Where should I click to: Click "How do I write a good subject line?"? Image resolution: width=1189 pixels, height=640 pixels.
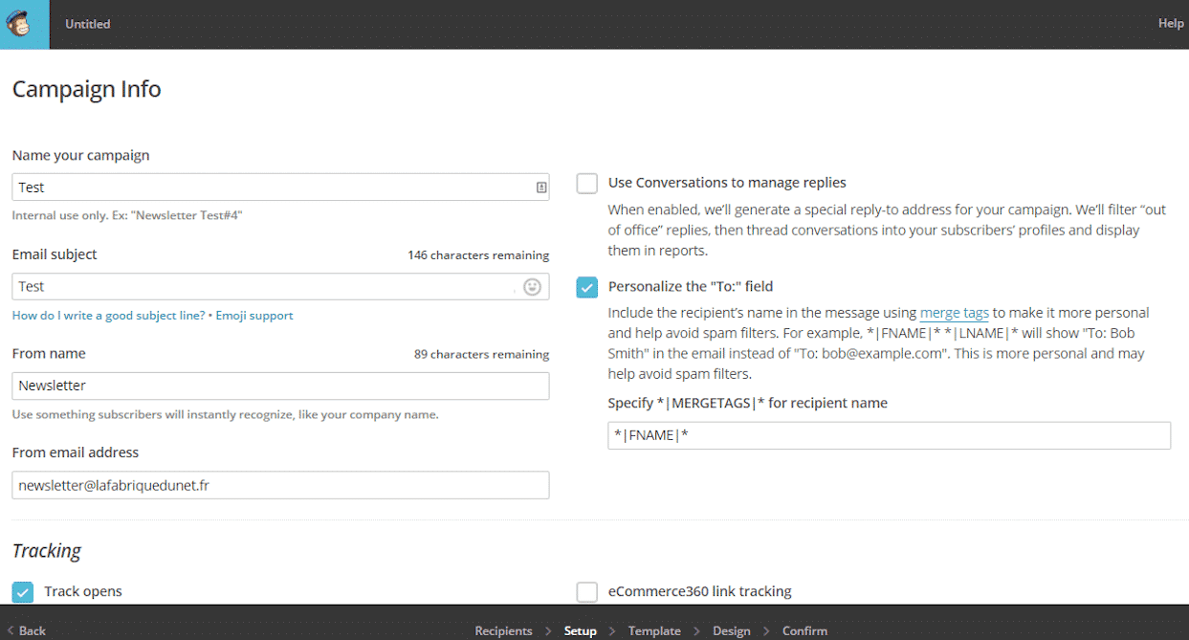coord(108,316)
